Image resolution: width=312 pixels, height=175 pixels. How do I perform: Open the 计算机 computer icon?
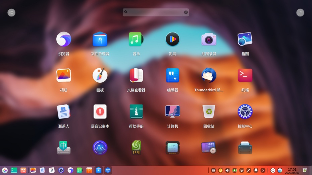[x=173, y=112]
